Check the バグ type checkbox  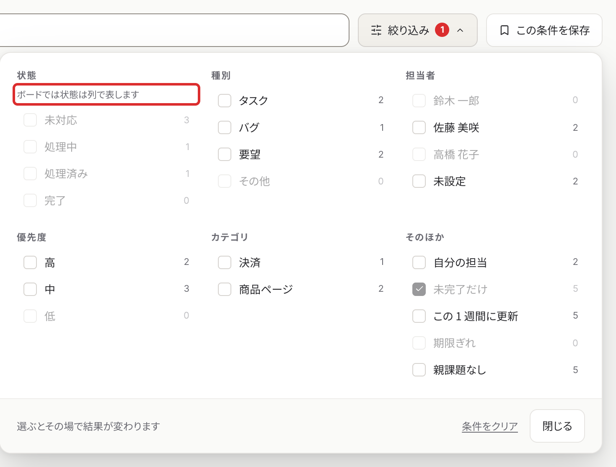coord(225,127)
